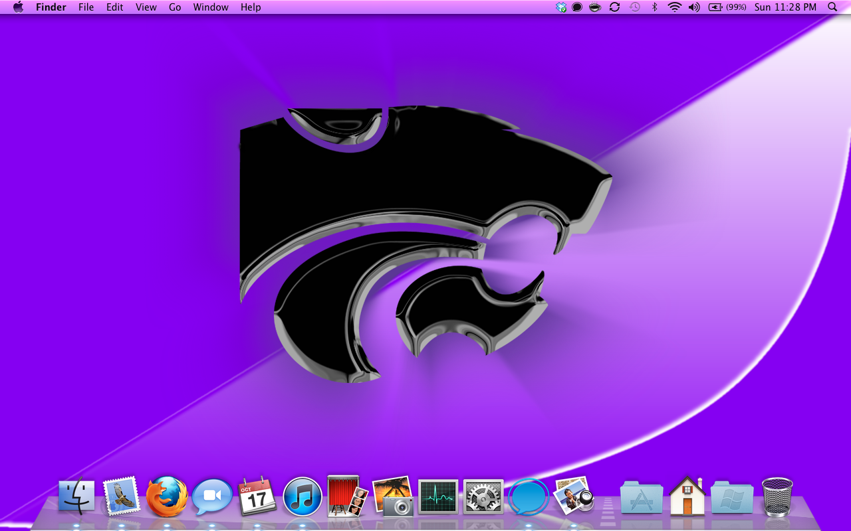Open Finder from the Dock

(76, 496)
